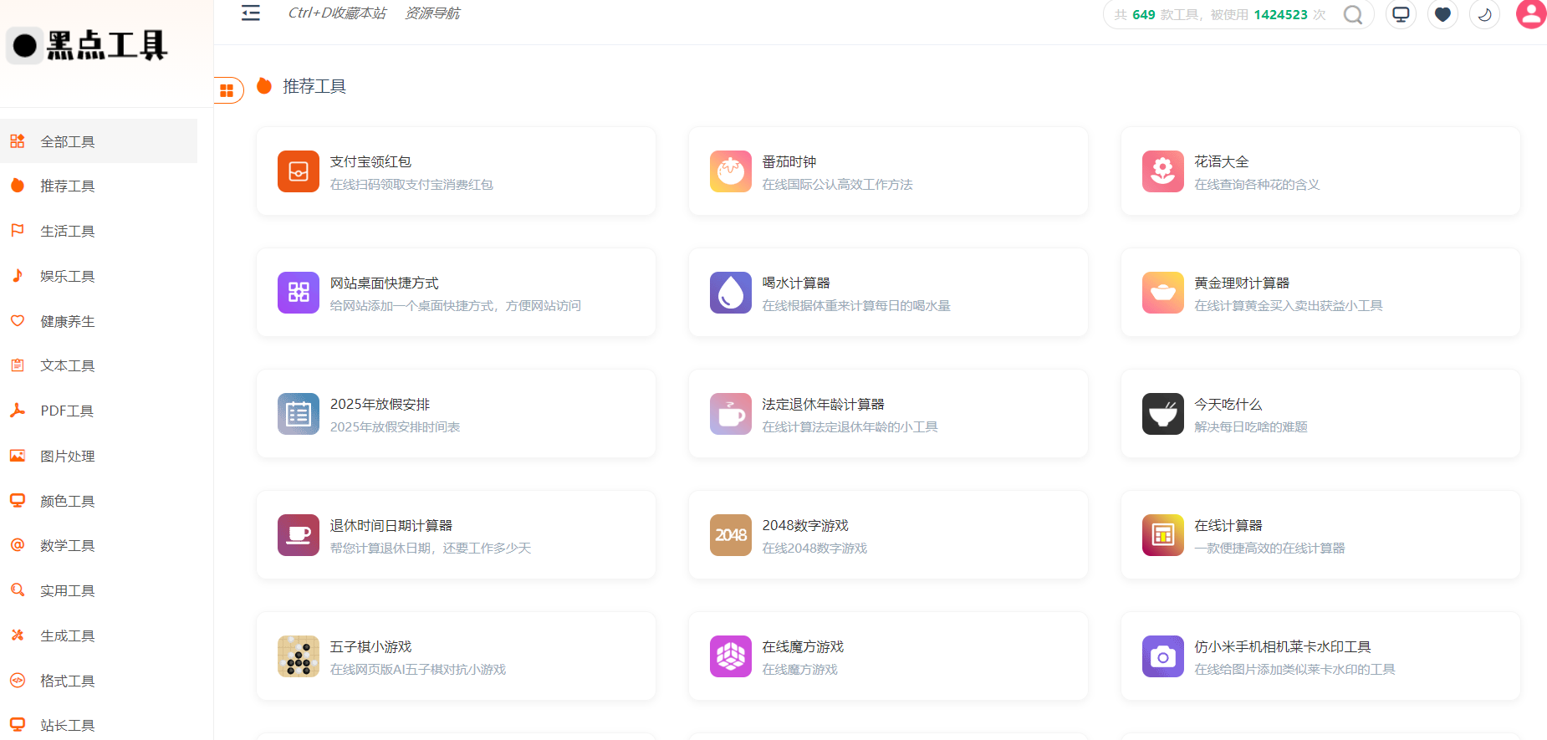The height and width of the screenshot is (740, 1547).
Task: Select 全部工具 in the sidebar
Action: (x=68, y=141)
